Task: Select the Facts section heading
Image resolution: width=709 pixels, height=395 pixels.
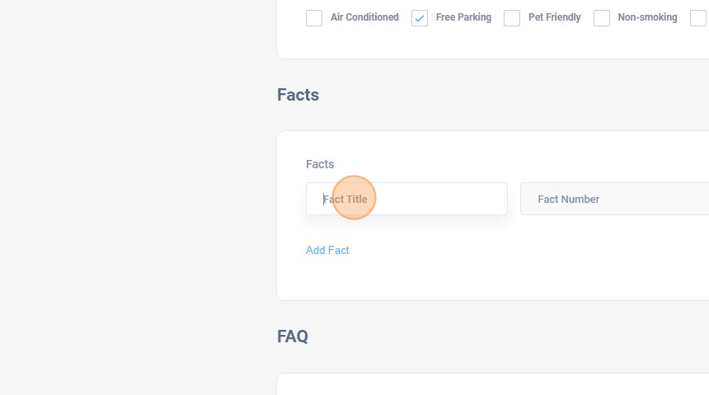Action: [298, 95]
